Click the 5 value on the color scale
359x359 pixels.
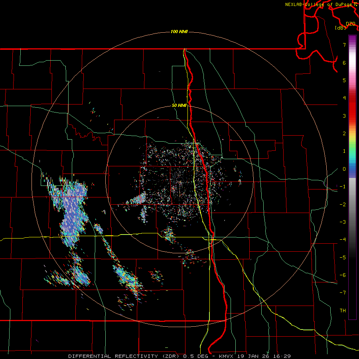[344, 80]
